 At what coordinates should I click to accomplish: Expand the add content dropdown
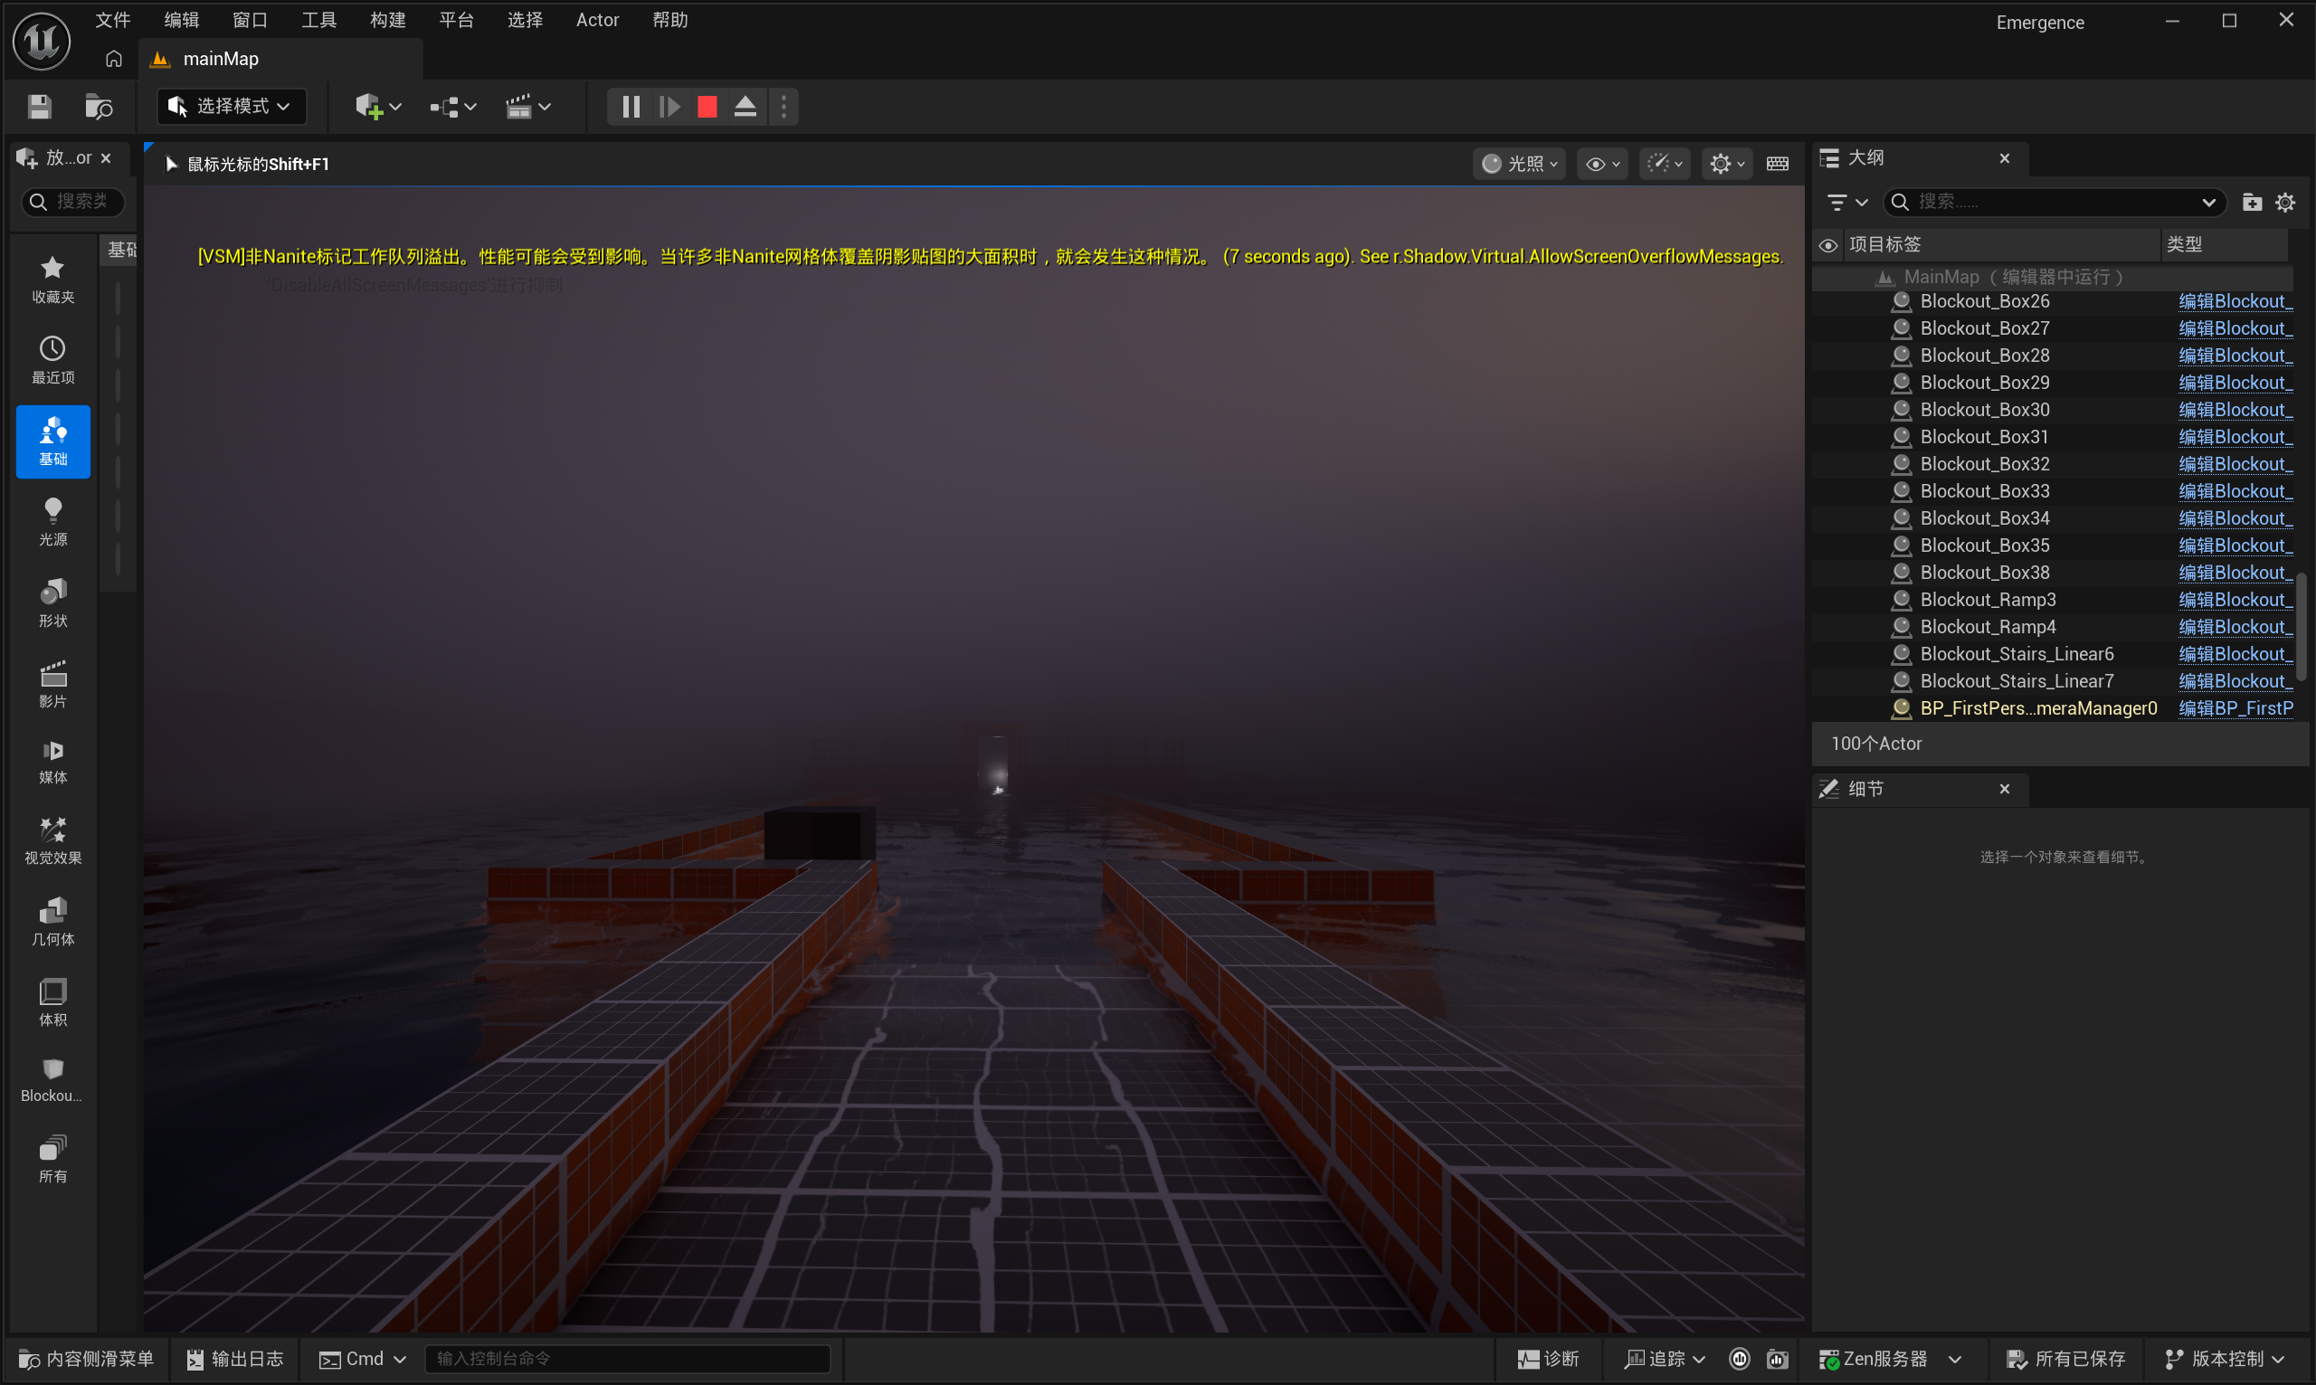point(378,107)
